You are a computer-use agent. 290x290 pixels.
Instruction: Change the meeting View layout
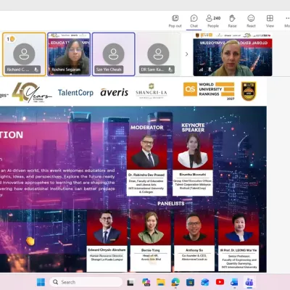(x=270, y=21)
